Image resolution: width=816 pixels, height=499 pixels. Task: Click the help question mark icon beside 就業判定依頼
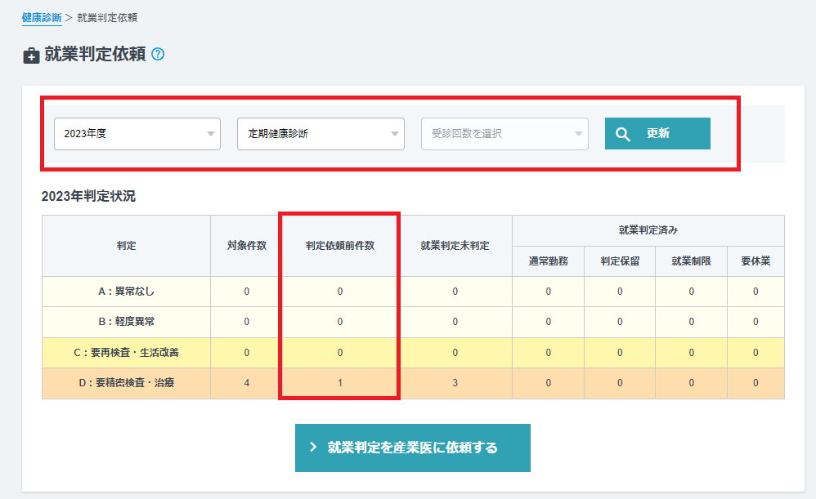(x=159, y=55)
